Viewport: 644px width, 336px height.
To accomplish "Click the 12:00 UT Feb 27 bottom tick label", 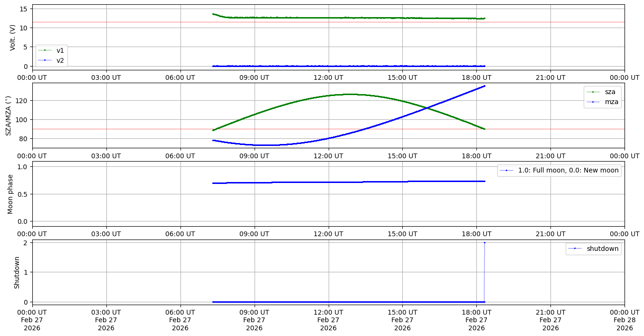I will click(x=328, y=320).
